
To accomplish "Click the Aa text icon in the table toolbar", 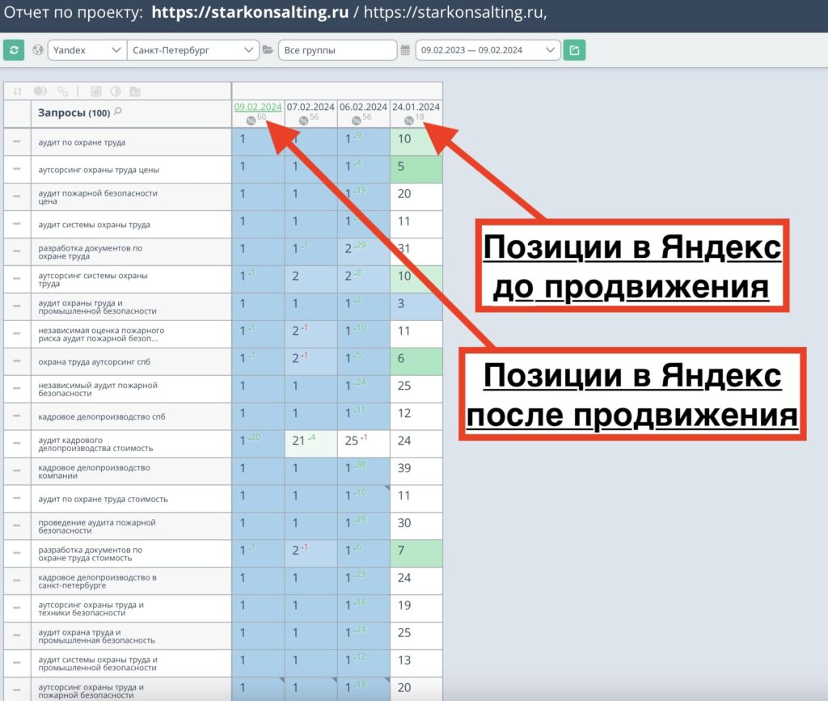I will (135, 91).
